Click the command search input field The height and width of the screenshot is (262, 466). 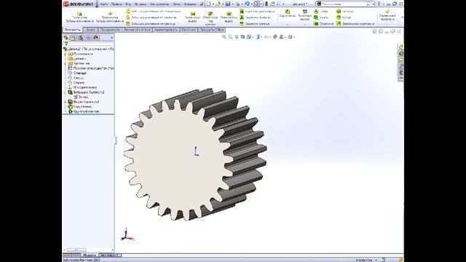click(345, 4)
